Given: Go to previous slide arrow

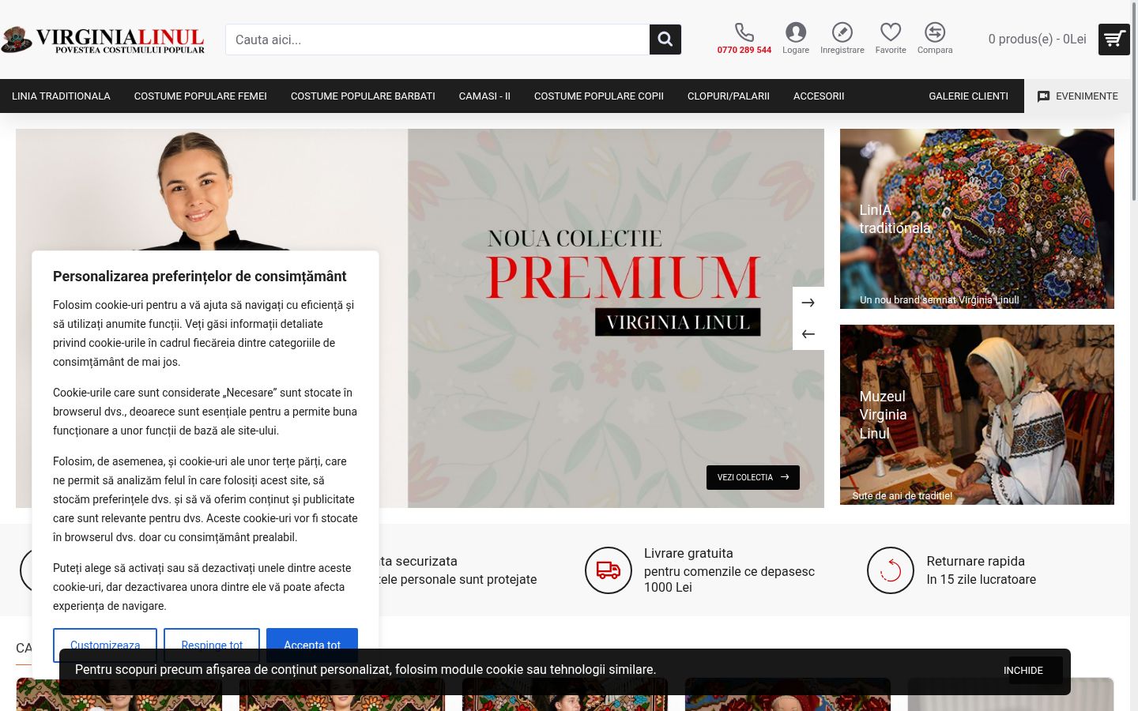Looking at the screenshot, I should coord(808,334).
